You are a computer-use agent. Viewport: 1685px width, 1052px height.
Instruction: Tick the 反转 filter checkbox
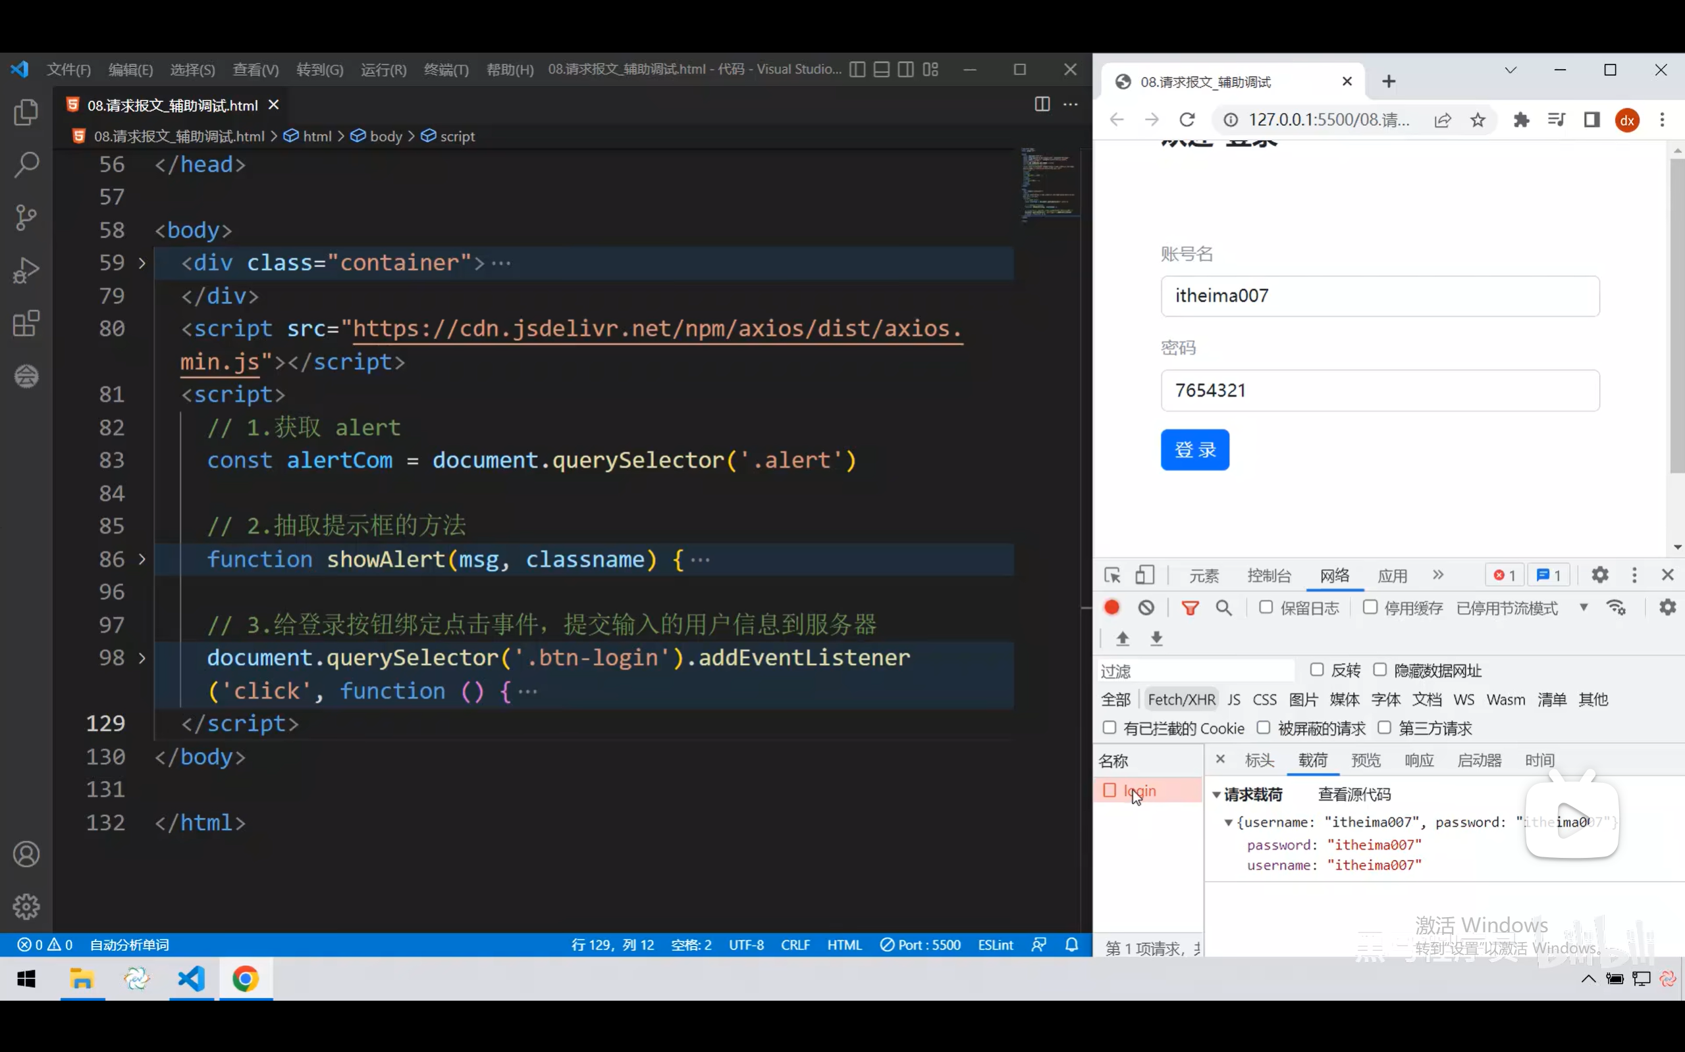point(1316,669)
